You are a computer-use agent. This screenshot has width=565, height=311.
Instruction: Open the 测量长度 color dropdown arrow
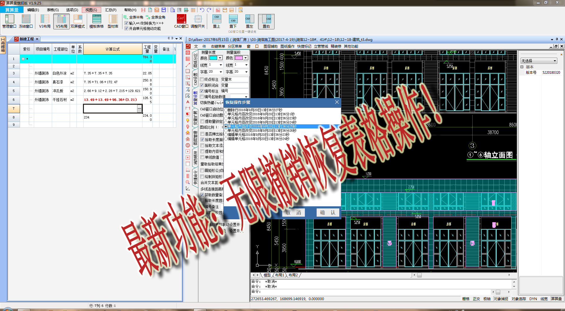pos(220,58)
